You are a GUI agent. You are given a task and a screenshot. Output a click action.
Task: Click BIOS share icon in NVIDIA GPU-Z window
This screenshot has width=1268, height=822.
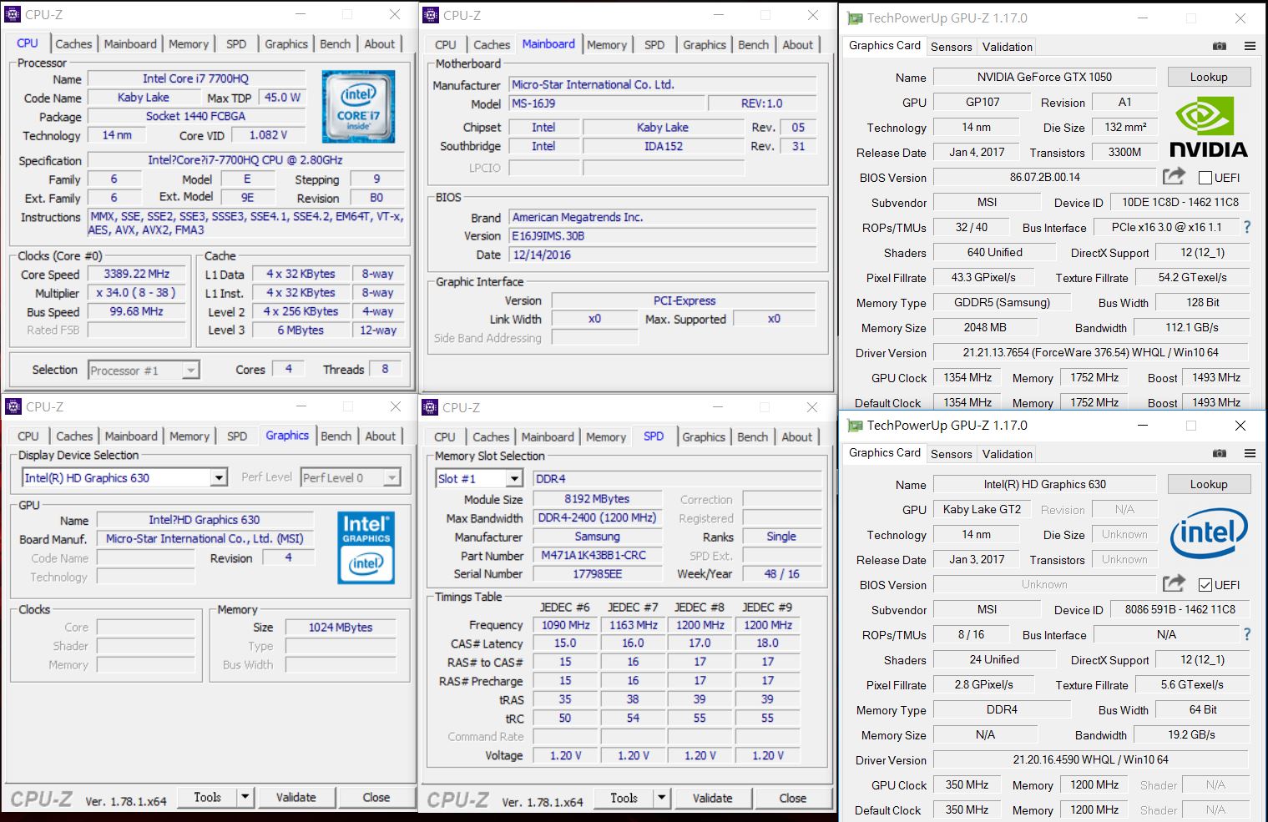click(x=1174, y=176)
